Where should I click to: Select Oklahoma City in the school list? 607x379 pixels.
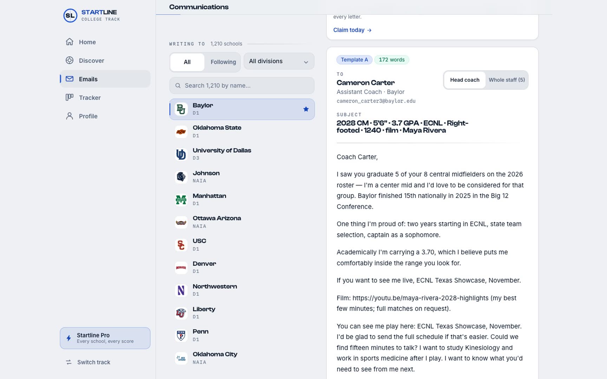242,358
